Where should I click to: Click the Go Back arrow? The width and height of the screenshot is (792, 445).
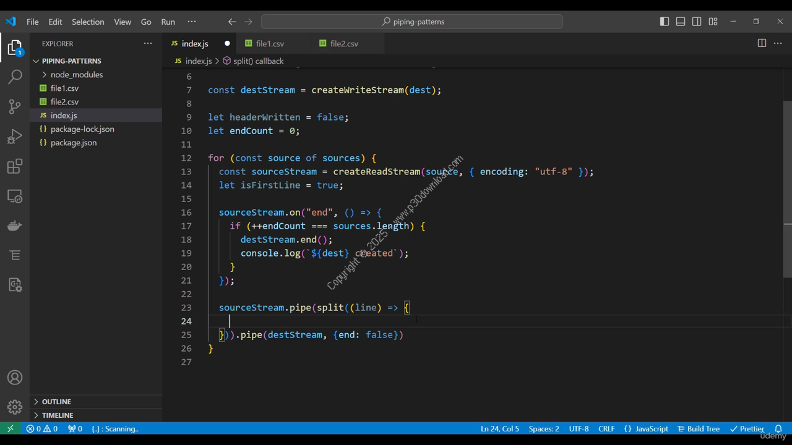tap(232, 22)
